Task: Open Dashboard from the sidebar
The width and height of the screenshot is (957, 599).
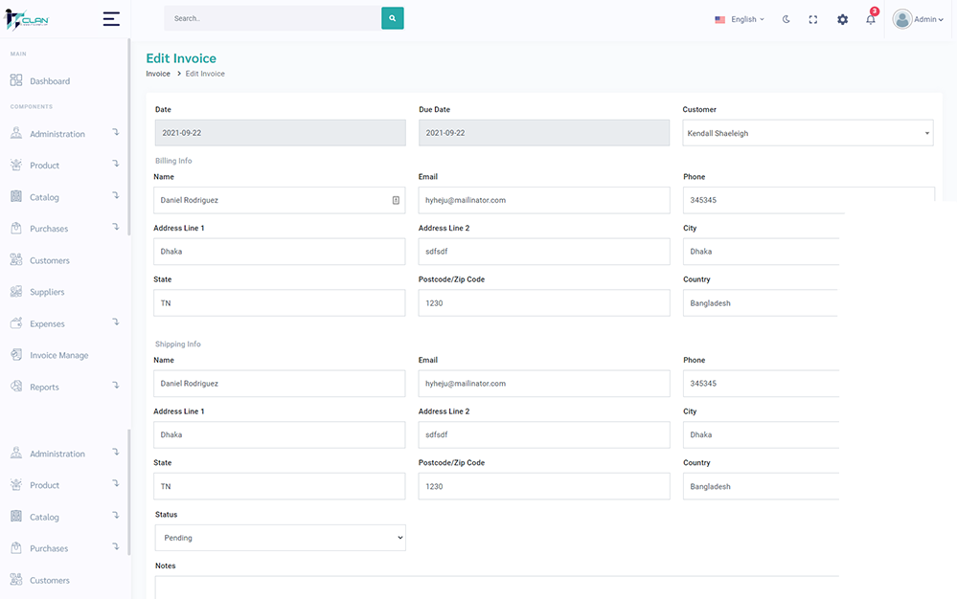Action: coord(50,81)
